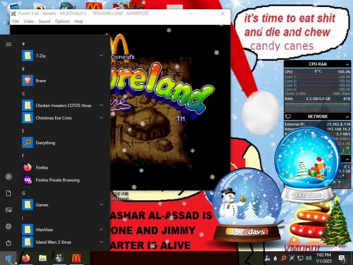Open Firefox Private Browsing icon

click(28, 180)
